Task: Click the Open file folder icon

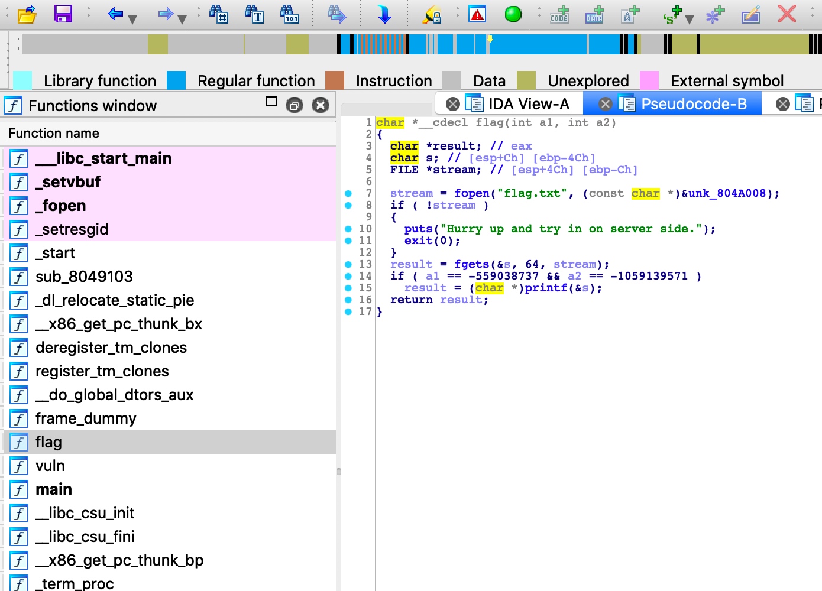Action: pyautogui.click(x=27, y=14)
